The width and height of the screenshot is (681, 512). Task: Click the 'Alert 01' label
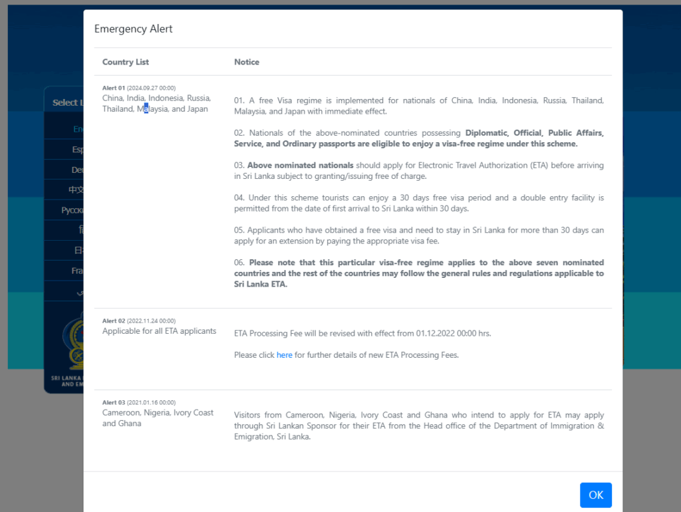pos(114,88)
